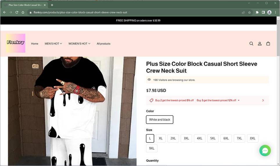Select size 9XL
Image resolution: width=280 pixels, height=166 pixels.
[x=152, y=148]
